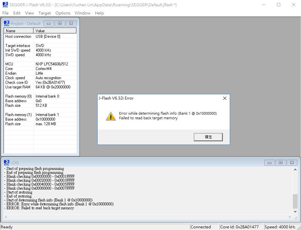The image size is (301, 230).
Task: Click the J-Flash icon in LOG panel title
Action: 7,163
